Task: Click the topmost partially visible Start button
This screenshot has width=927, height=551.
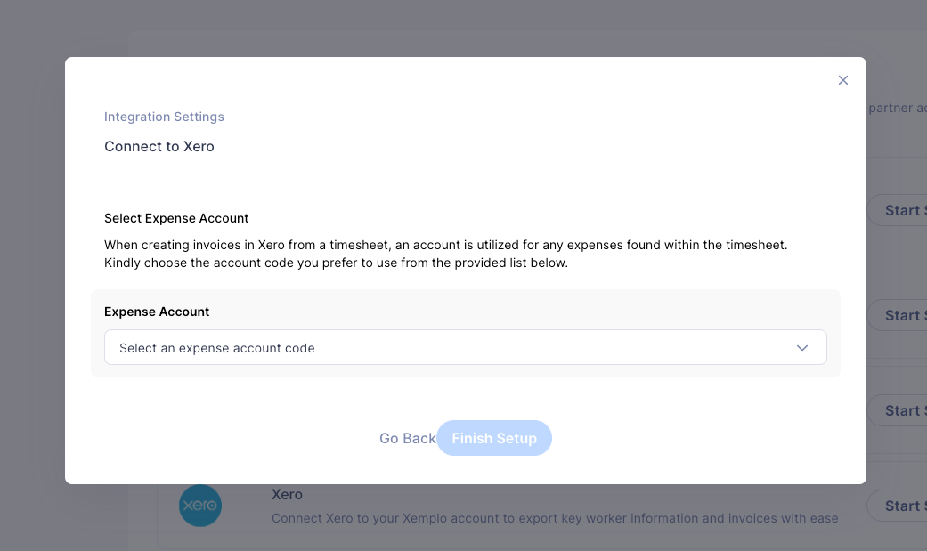Action: click(x=897, y=210)
